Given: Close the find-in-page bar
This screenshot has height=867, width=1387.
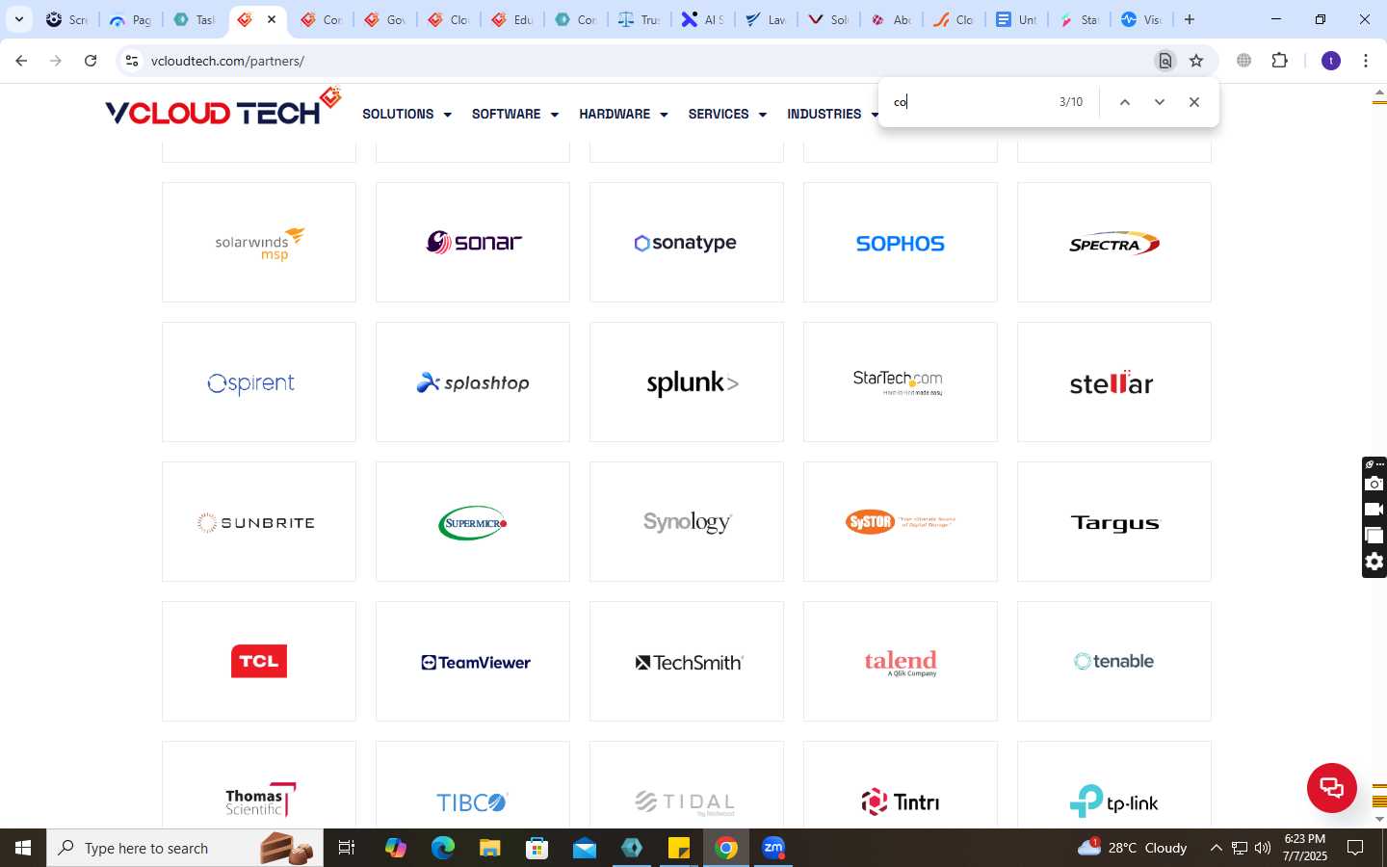Looking at the screenshot, I should coord(1194,102).
